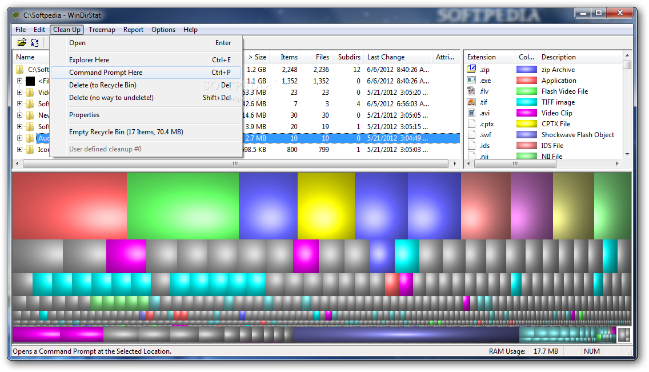The width and height of the screenshot is (649, 372).
Task: Click the RAM Usage 17.7 MB status
Action: (x=523, y=351)
